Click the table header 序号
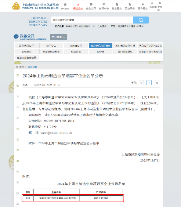The width and height of the screenshot is (181, 207). (28, 192)
